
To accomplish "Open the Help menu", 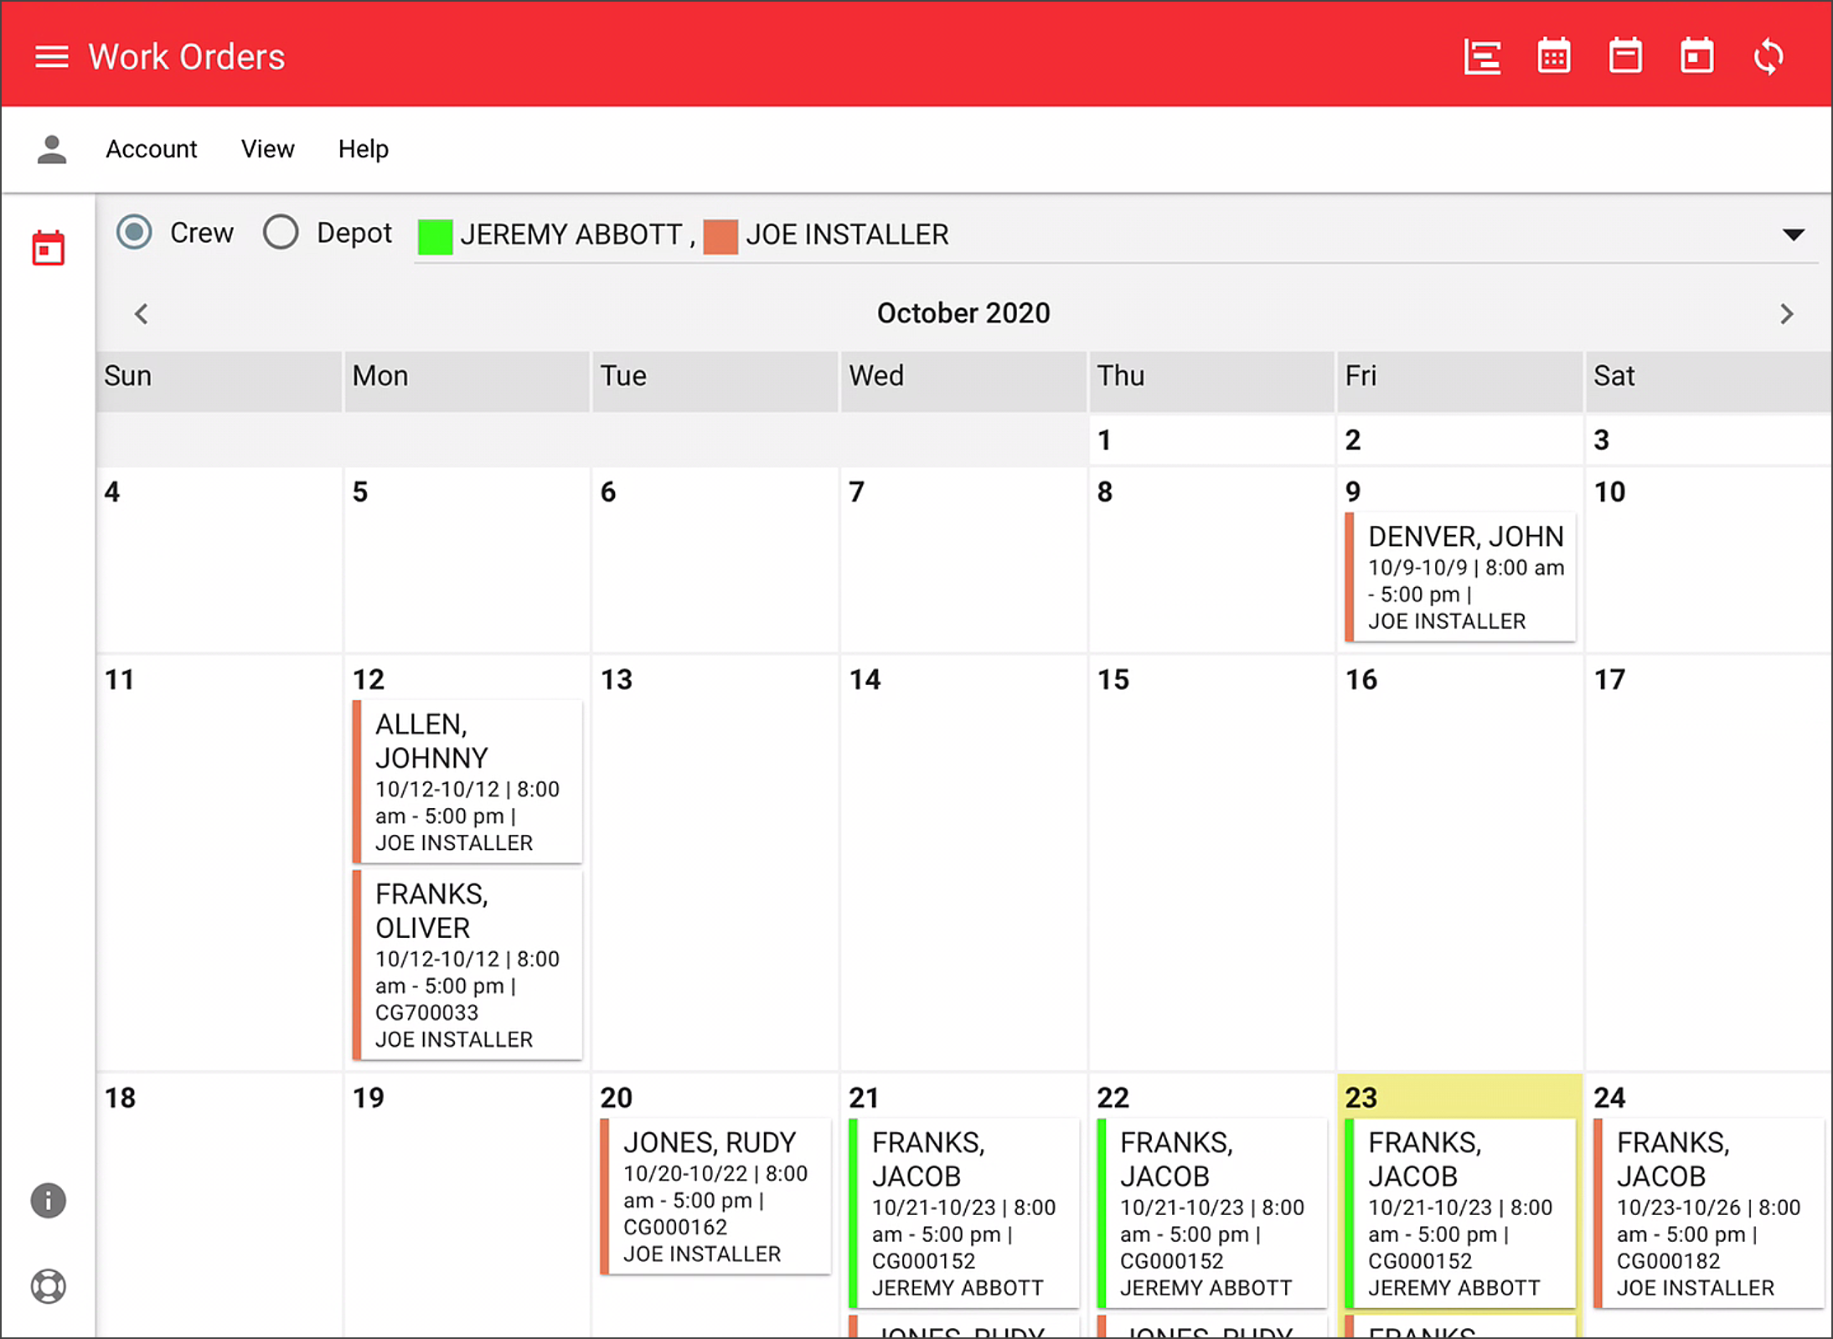I will (363, 148).
